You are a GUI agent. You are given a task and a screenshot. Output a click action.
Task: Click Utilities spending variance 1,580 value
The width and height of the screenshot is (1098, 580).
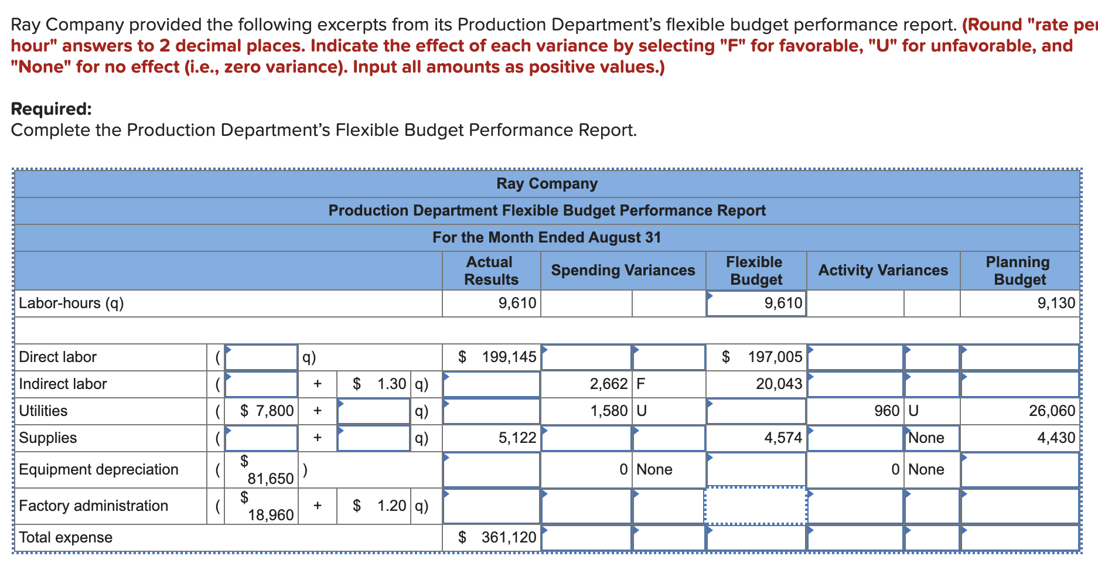click(x=609, y=411)
